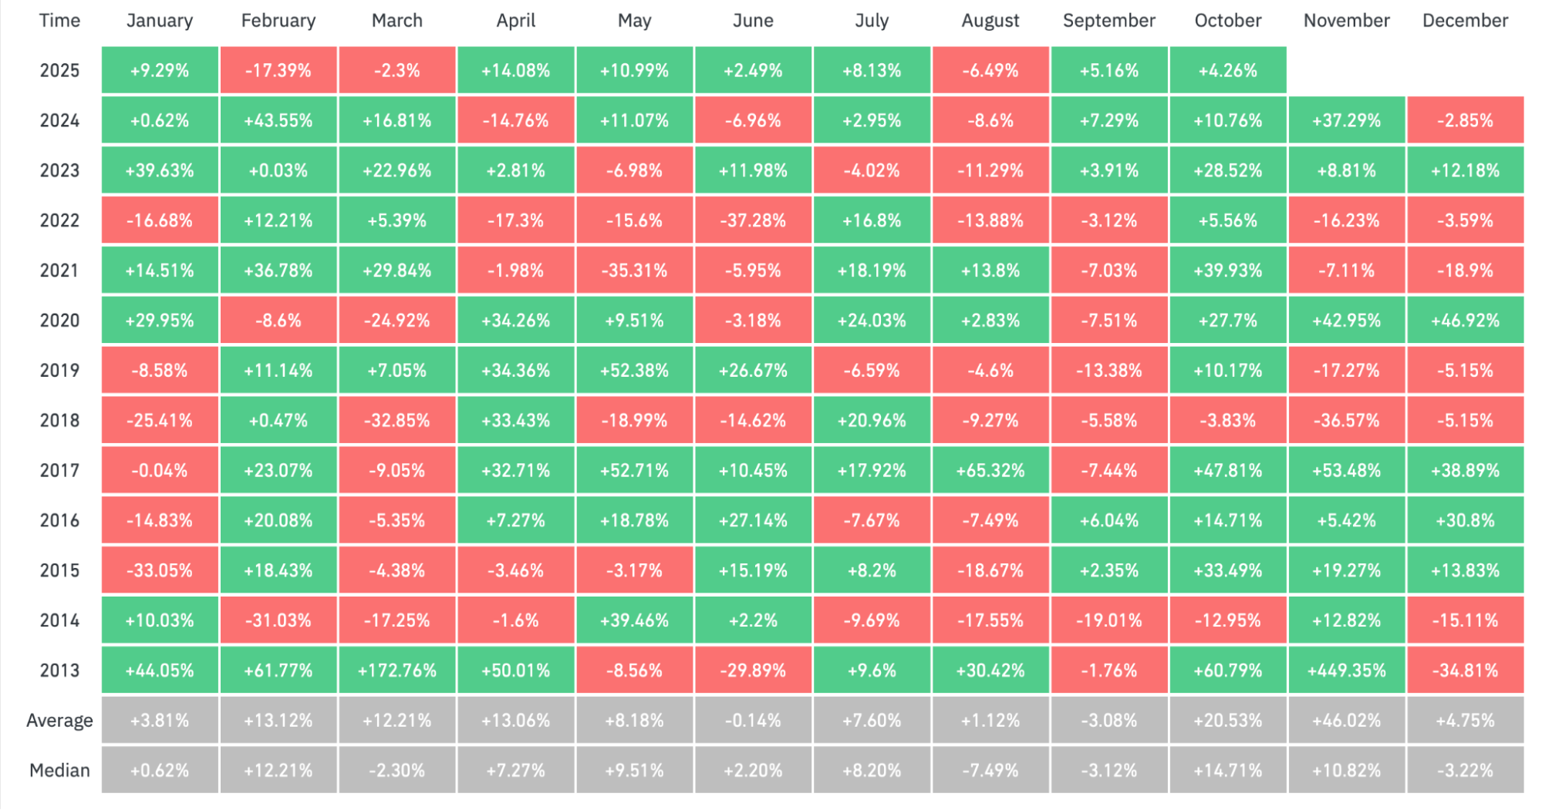Click the +65.32% August 2017 cell
Viewport: 1542px width, 810px height.
coord(990,470)
